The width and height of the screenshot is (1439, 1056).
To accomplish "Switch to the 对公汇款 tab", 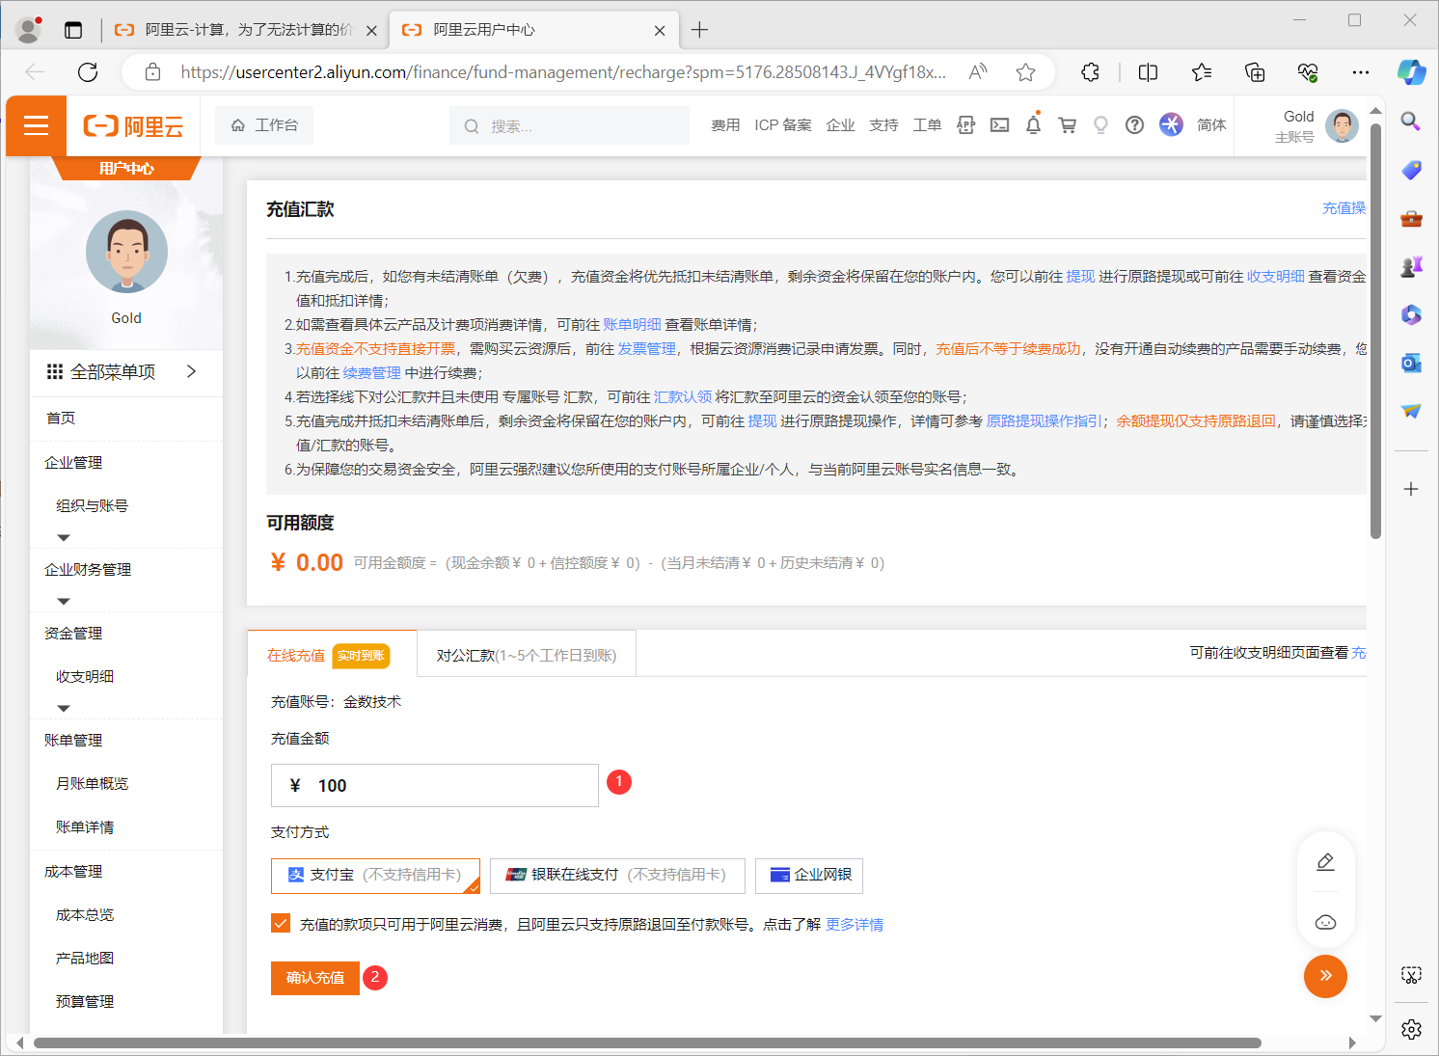I will tap(527, 655).
